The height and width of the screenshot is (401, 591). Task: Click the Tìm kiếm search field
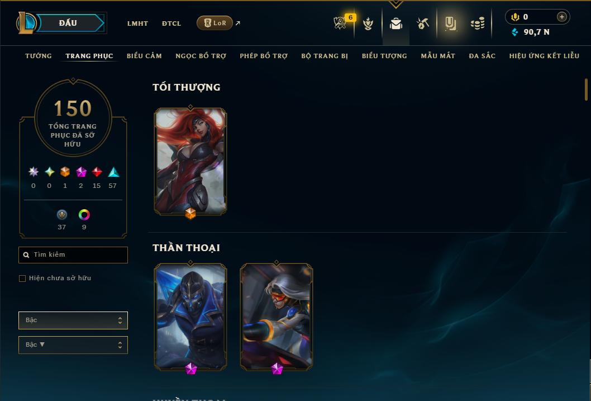click(73, 255)
